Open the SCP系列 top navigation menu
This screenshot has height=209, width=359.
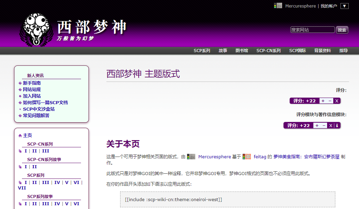(x=202, y=51)
